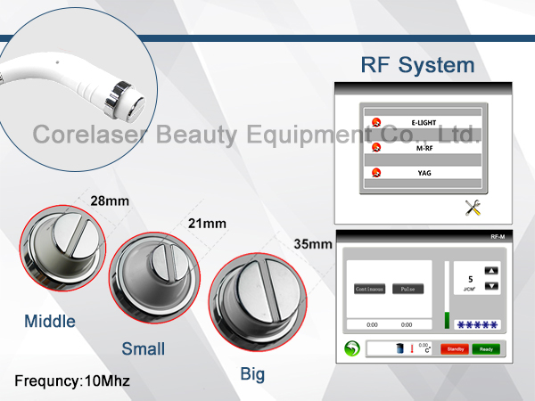535x401 pixels.
Task: Select Continuous mode
Action: 369,290
